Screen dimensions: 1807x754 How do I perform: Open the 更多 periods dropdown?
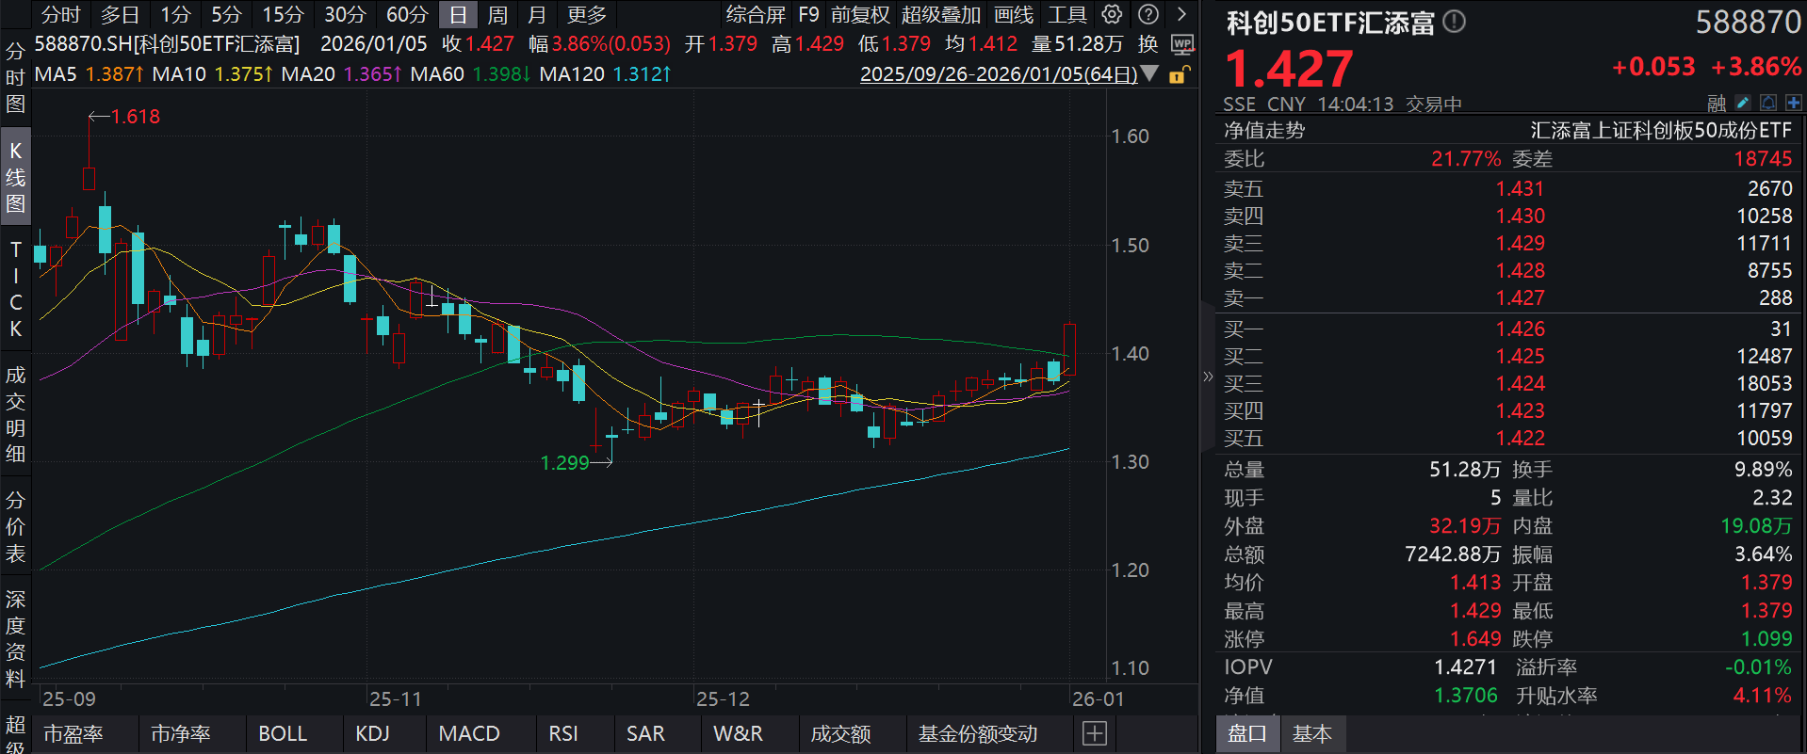(587, 15)
